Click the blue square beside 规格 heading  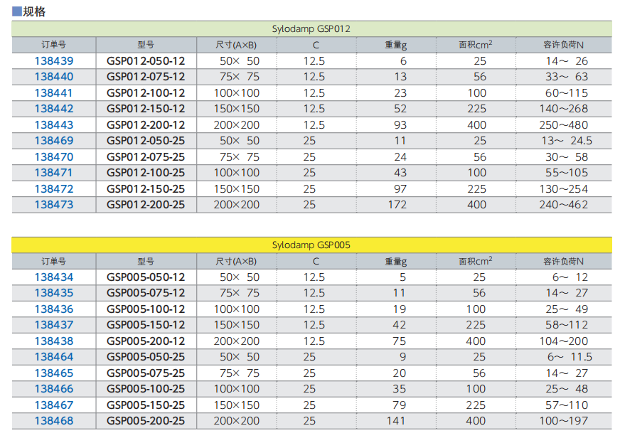17,11
